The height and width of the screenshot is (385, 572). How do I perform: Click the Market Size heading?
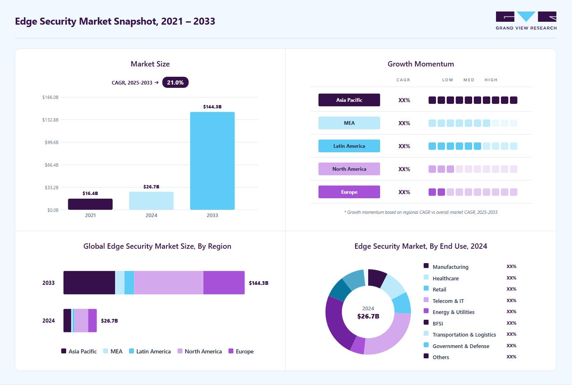point(150,64)
